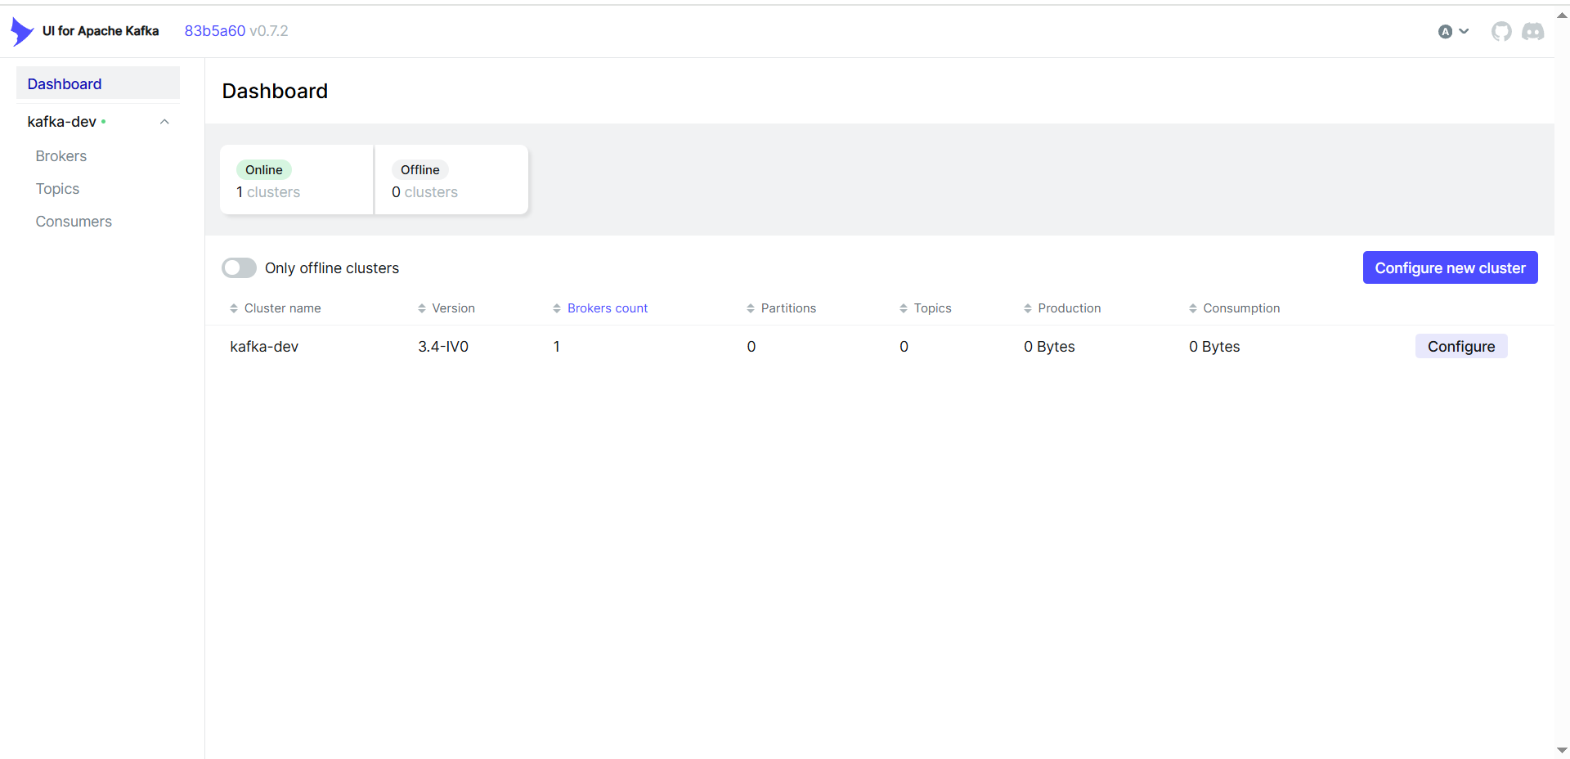Click the 3.4-IV0 version cell
Image resolution: width=1570 pixels, height=759 pixels.
point(443,347)
